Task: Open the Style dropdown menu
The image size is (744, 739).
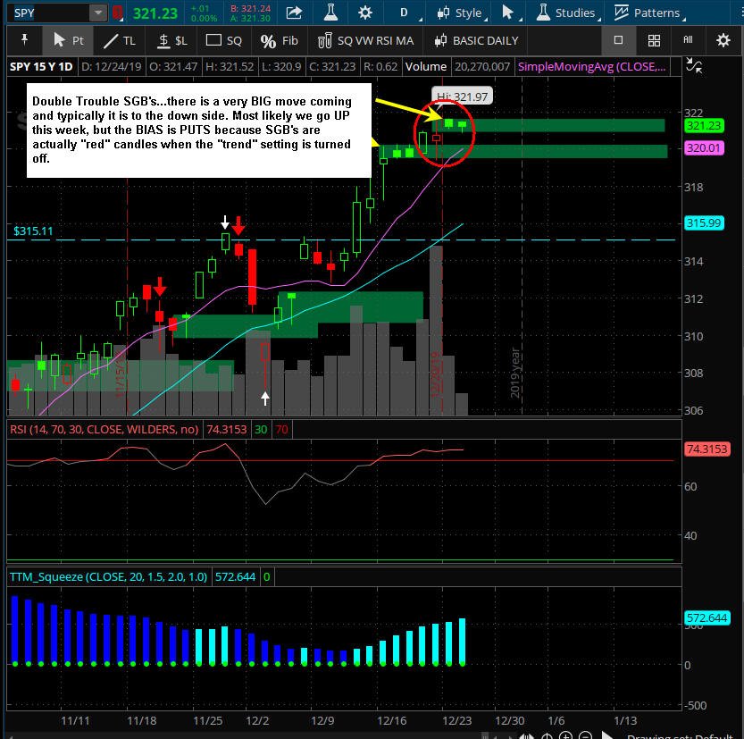Action: 461,13
